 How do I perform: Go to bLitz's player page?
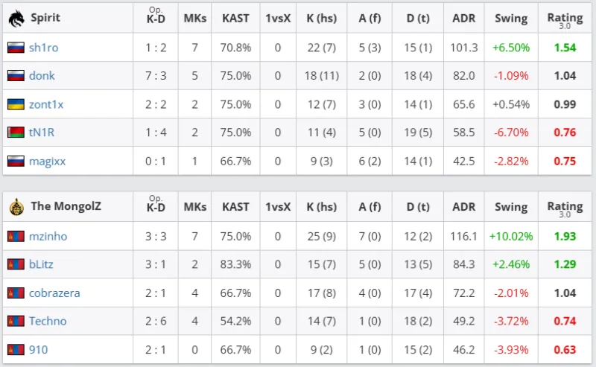(x=41, y=264)
